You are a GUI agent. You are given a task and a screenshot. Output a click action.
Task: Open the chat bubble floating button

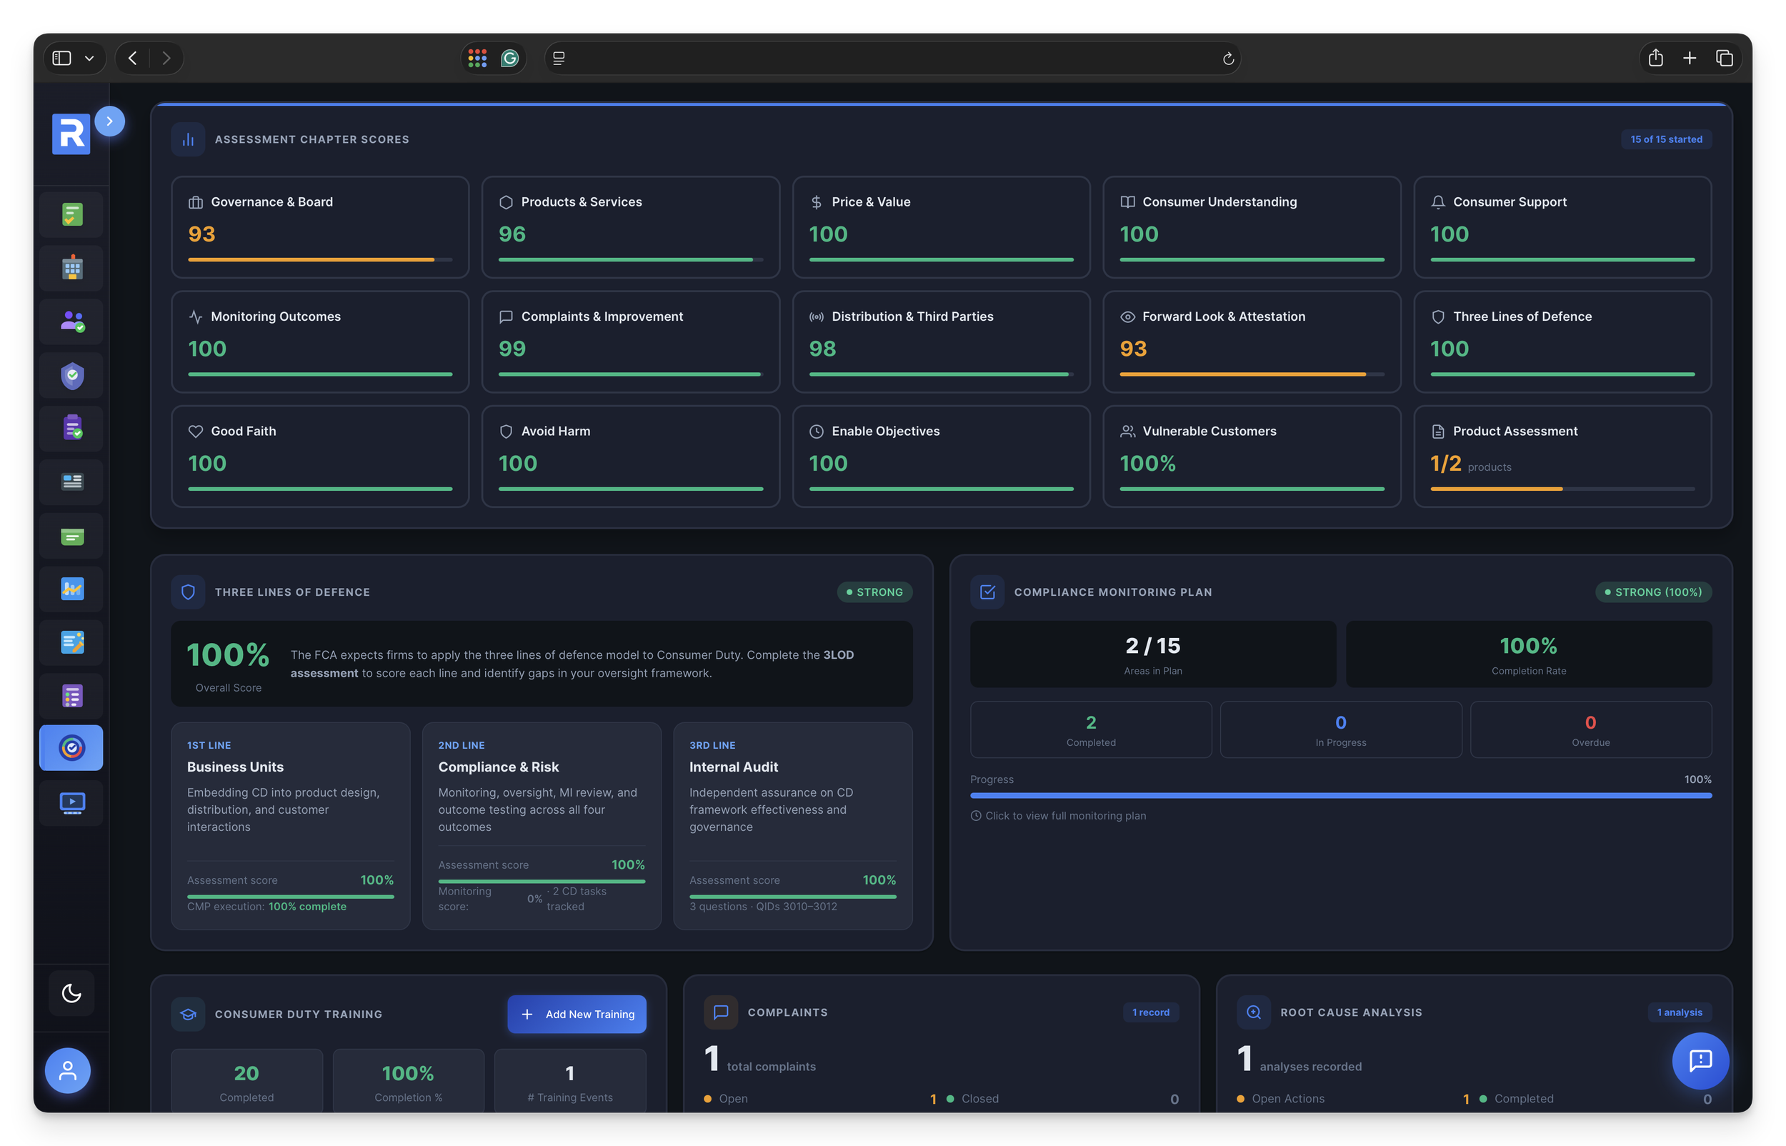point(1700,1060)
